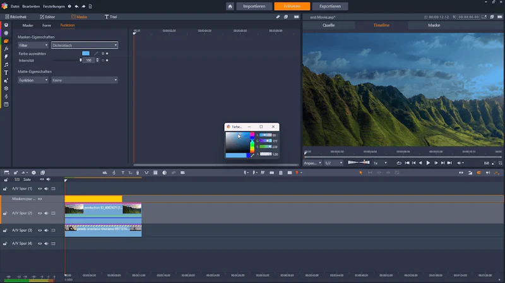
Task: Click the Editieren button
Action: pos(292,6)
